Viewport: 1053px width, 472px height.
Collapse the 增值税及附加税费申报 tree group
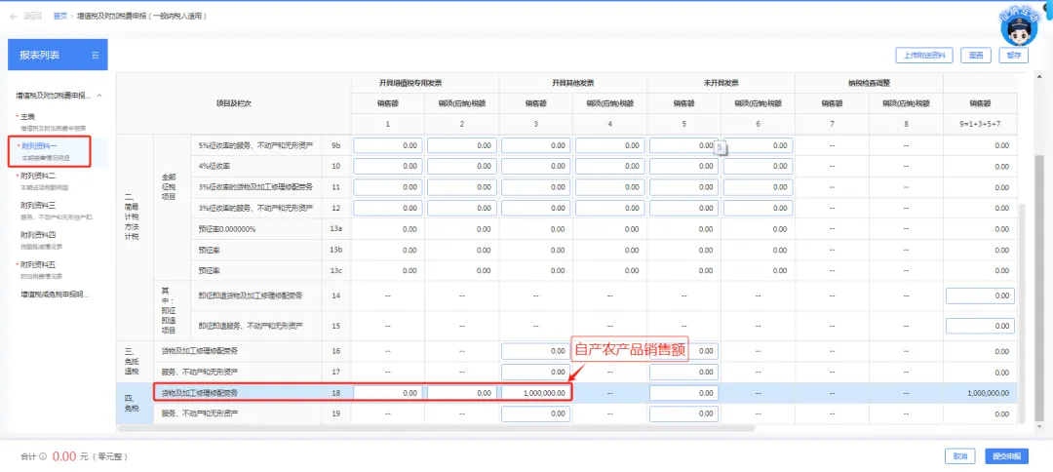tap(98, 96)
